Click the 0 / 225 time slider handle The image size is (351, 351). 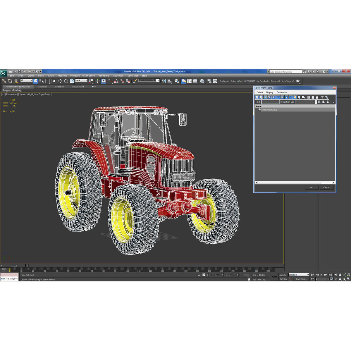[x=14, y=266]
